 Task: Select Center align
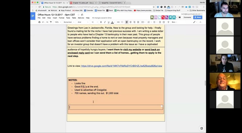click(x=131, y=22)
